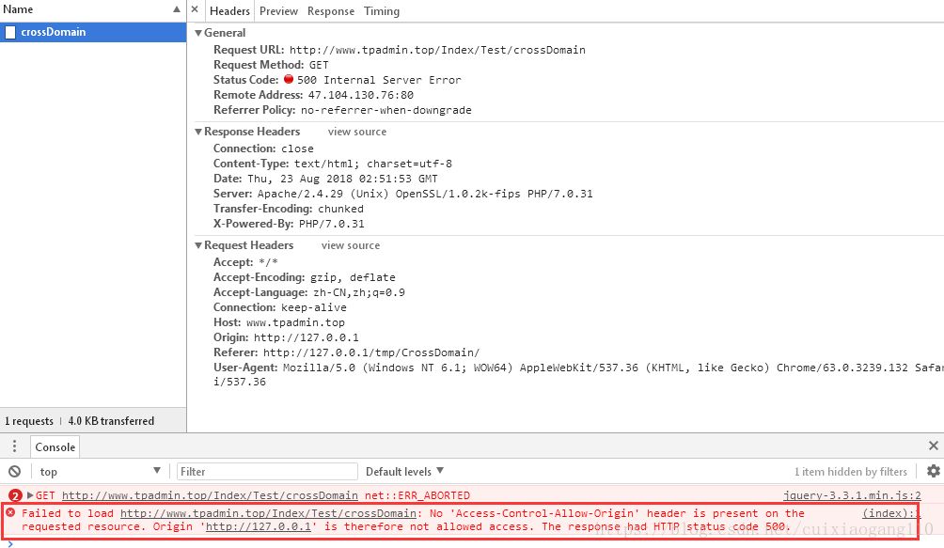
Task: Clear the console with the ban icon
Action: (14, 472)
